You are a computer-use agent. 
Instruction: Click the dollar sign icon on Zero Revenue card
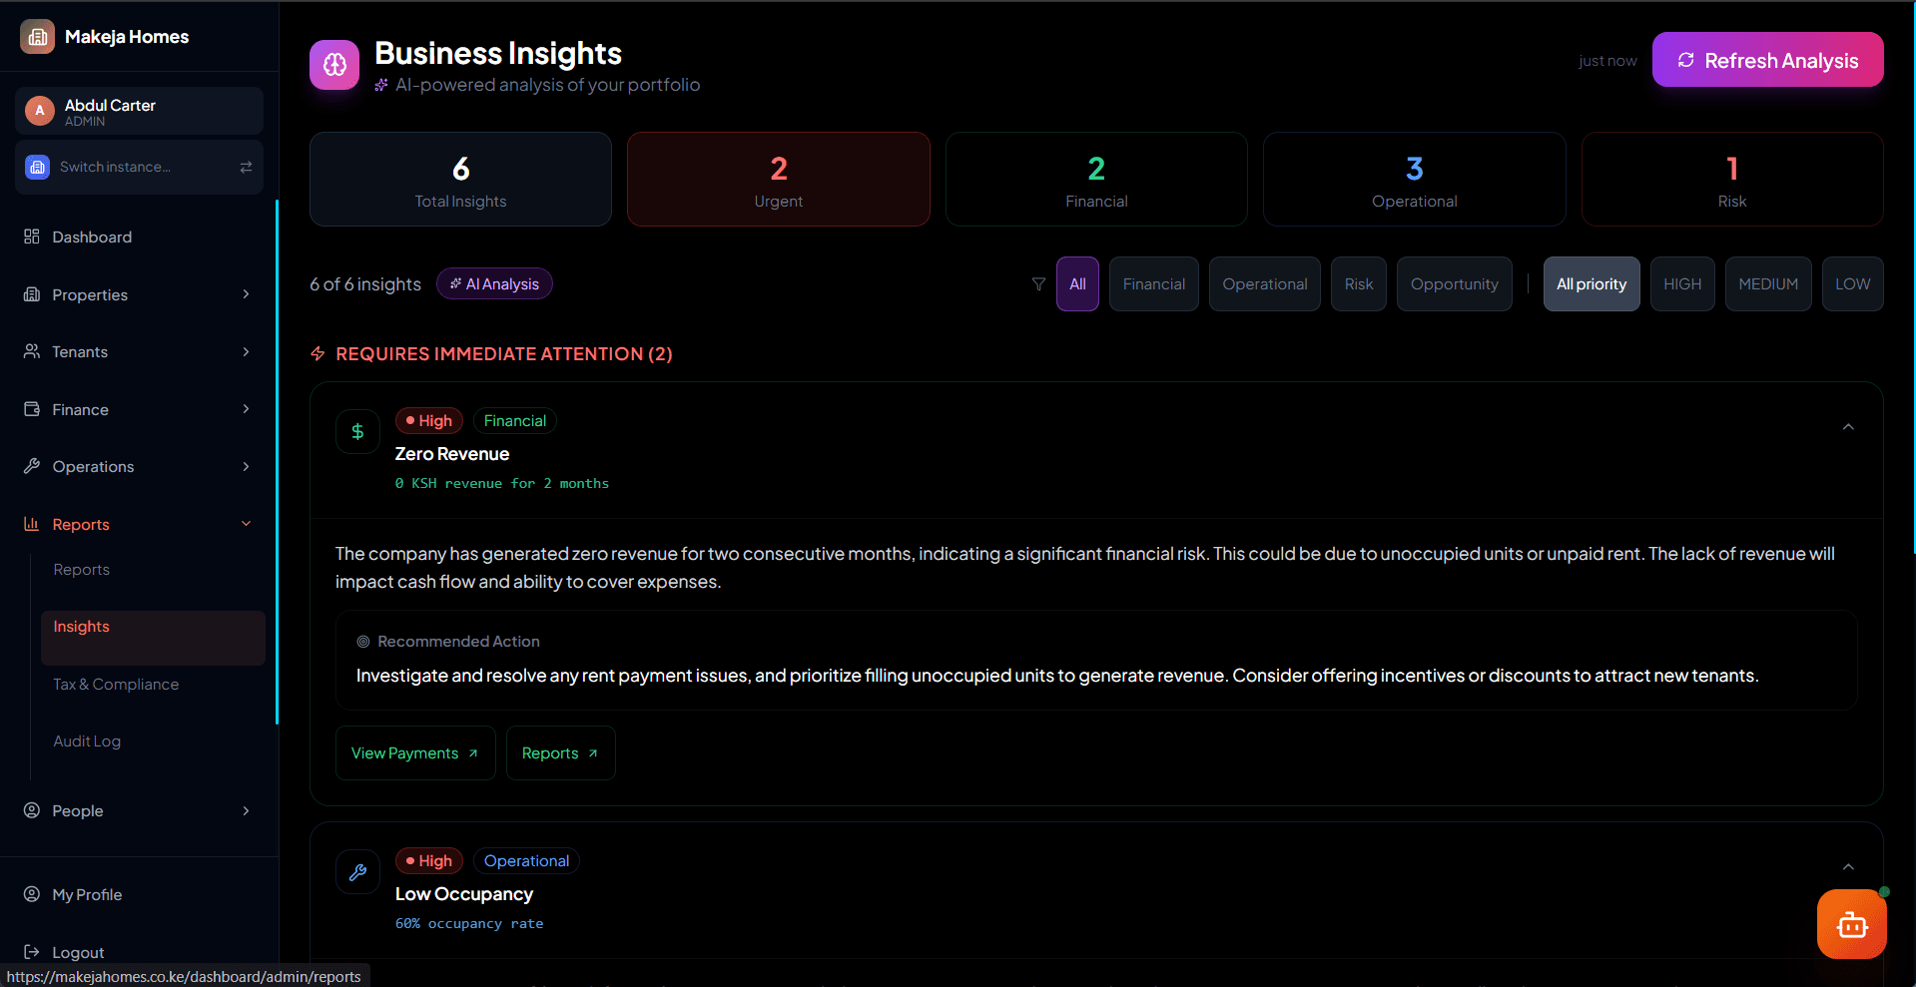coord(357,432)
